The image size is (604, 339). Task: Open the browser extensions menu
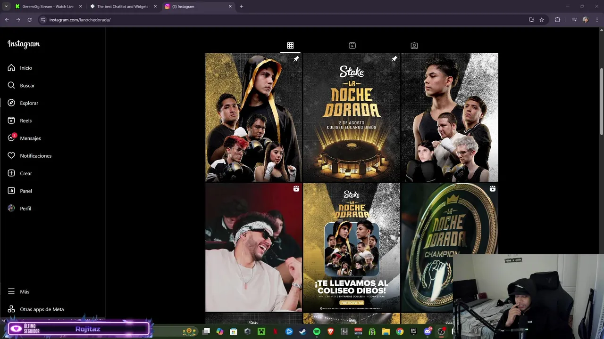click(x=558, y=20)
